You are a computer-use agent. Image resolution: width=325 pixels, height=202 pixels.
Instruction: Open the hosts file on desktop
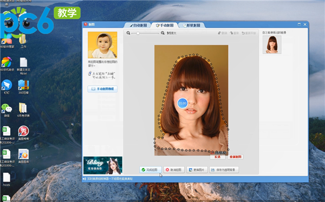click(6, 179)
